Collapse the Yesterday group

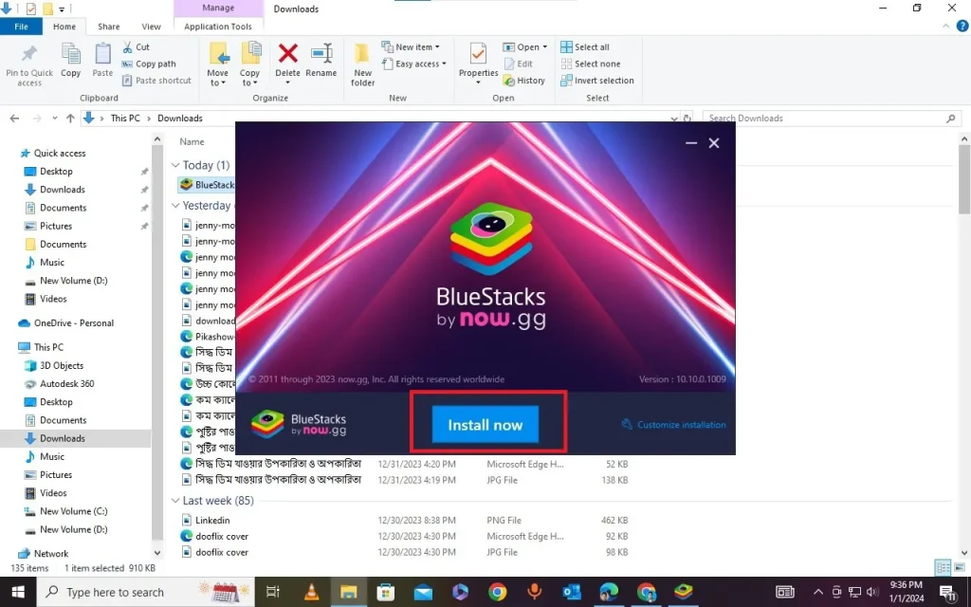tap(175, 206)
